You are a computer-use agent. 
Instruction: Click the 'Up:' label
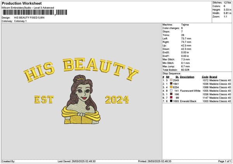(165, 46)
